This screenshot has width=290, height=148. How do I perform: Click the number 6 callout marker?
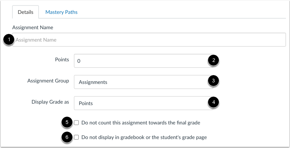click(67, 137)
